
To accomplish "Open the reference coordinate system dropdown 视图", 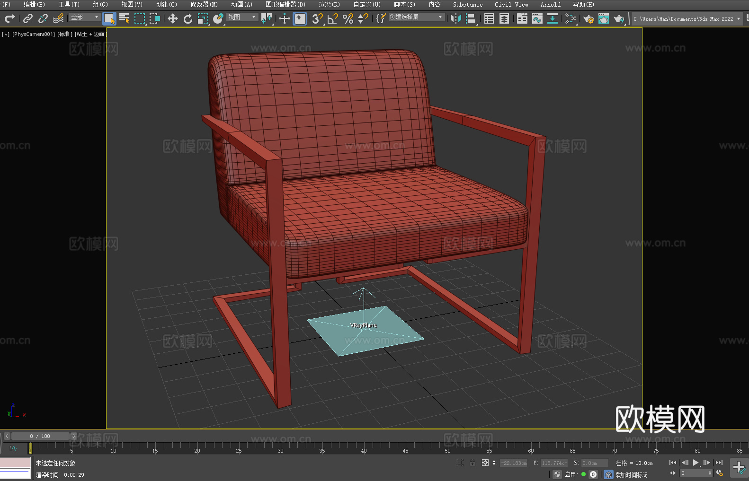I will click(x=242, y=17).
